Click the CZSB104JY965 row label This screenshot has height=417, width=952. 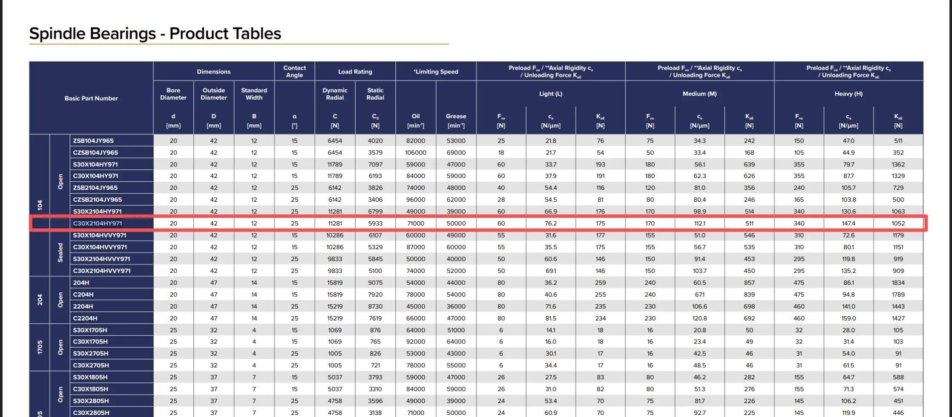[x=95, y=152]
